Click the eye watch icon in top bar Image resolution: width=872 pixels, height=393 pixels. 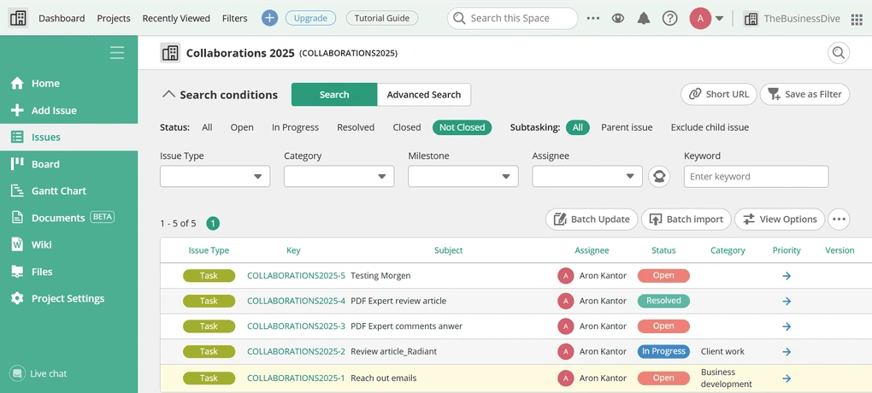click(x=618, y=18)
